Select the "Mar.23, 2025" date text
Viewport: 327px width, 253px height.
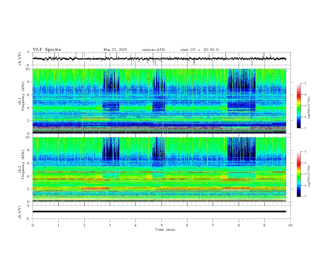click(115, 50)
